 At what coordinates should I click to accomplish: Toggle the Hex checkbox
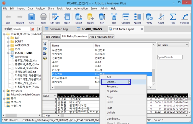coord(44,115)
